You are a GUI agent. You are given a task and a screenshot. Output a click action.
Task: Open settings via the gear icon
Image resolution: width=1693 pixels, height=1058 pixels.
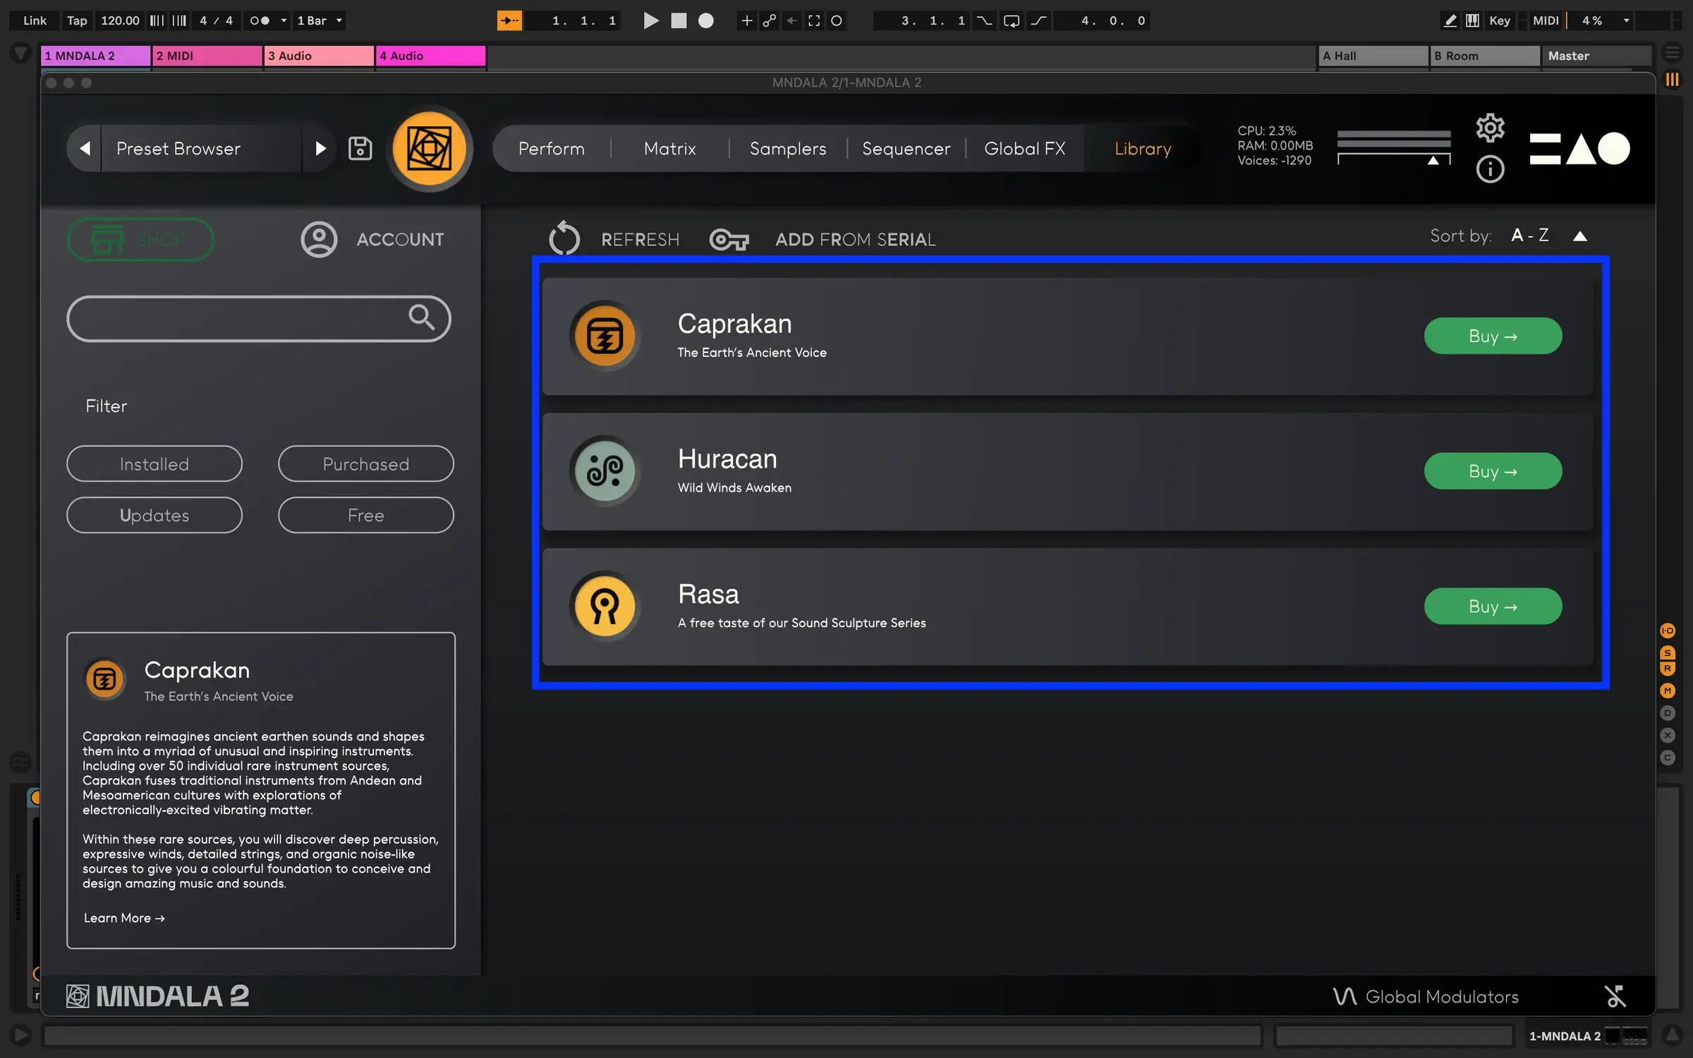1490,128
